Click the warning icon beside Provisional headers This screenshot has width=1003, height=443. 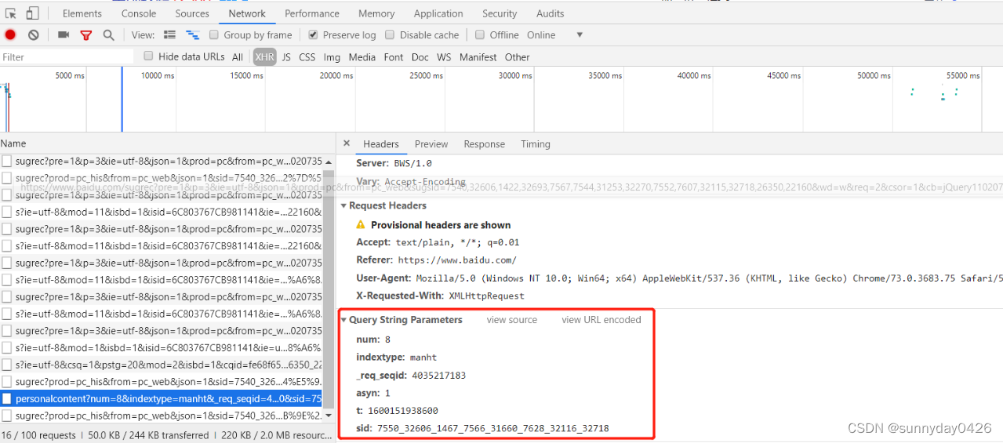tap(361, 225)
